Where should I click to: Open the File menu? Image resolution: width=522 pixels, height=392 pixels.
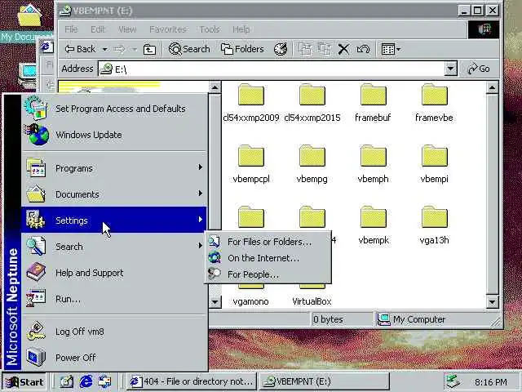point(71,29)
